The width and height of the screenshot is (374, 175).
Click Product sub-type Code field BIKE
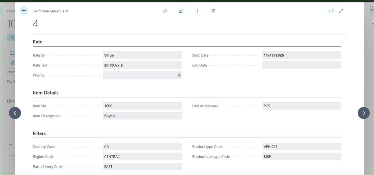[302, 157]
